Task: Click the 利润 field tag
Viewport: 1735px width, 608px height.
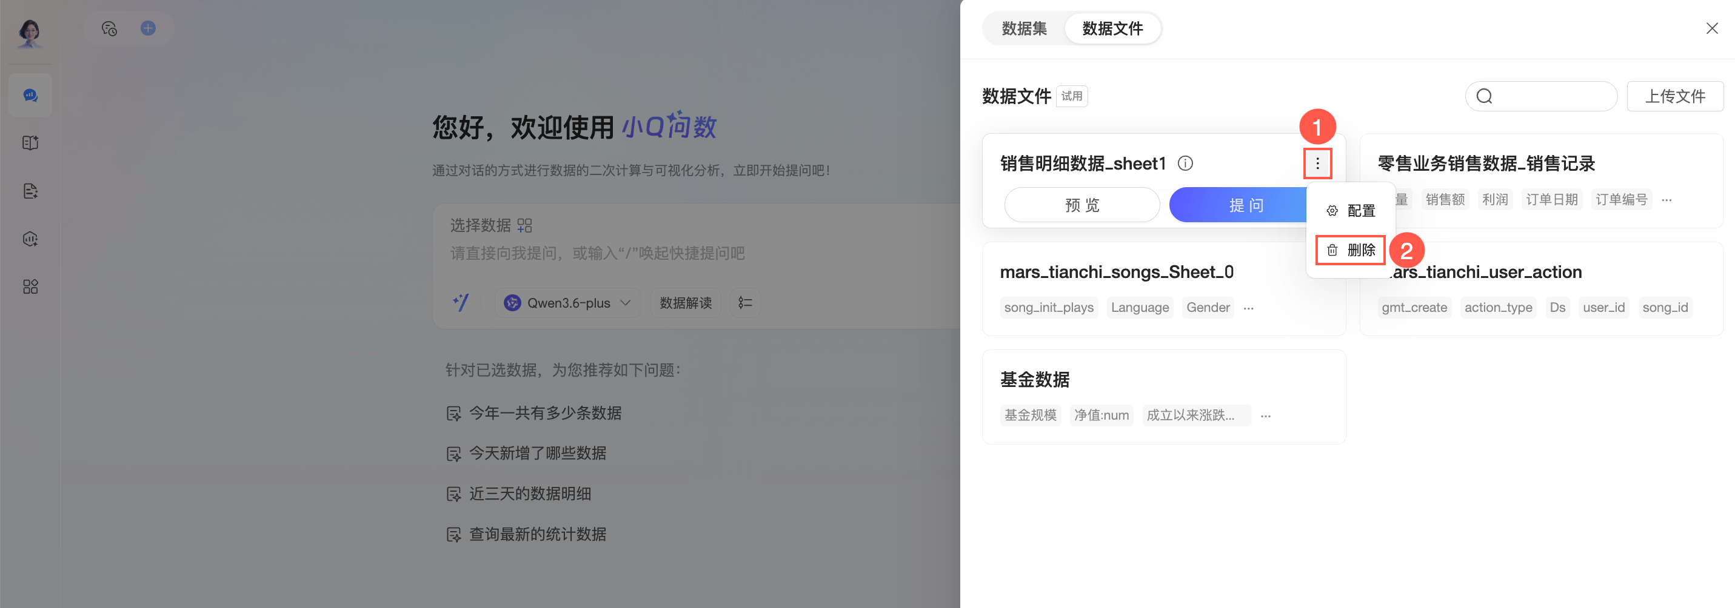Action: (1494, 200)
